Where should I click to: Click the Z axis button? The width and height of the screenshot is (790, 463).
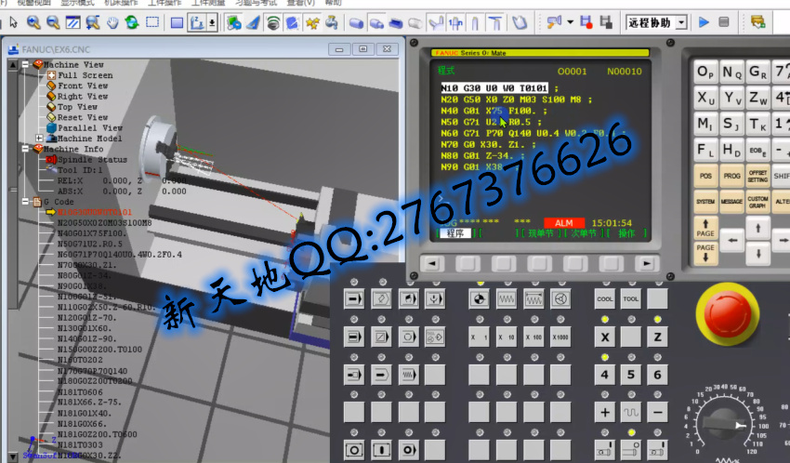click(x=657, y=337)
